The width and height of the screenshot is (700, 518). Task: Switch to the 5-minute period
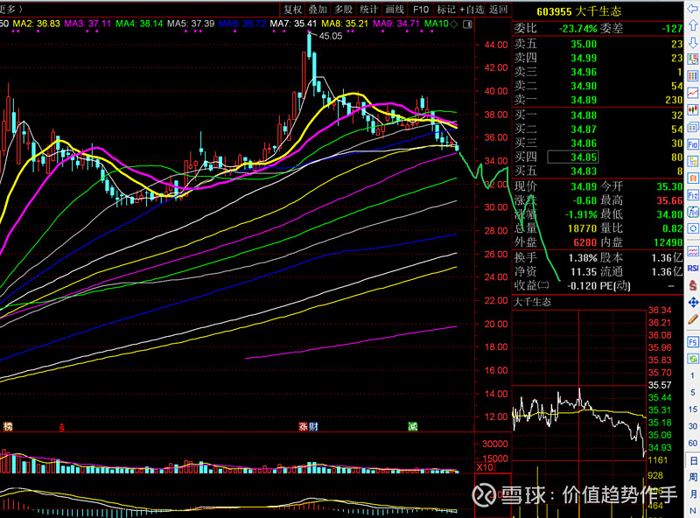tap(693, 392)
